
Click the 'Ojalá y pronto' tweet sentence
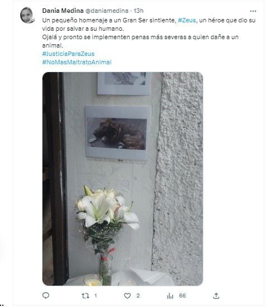[x=140, y=41]
